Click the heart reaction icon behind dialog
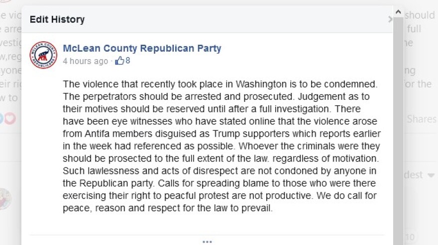This screenshot has height=245, width=438. pyautogui.click(x=10, y=118)
